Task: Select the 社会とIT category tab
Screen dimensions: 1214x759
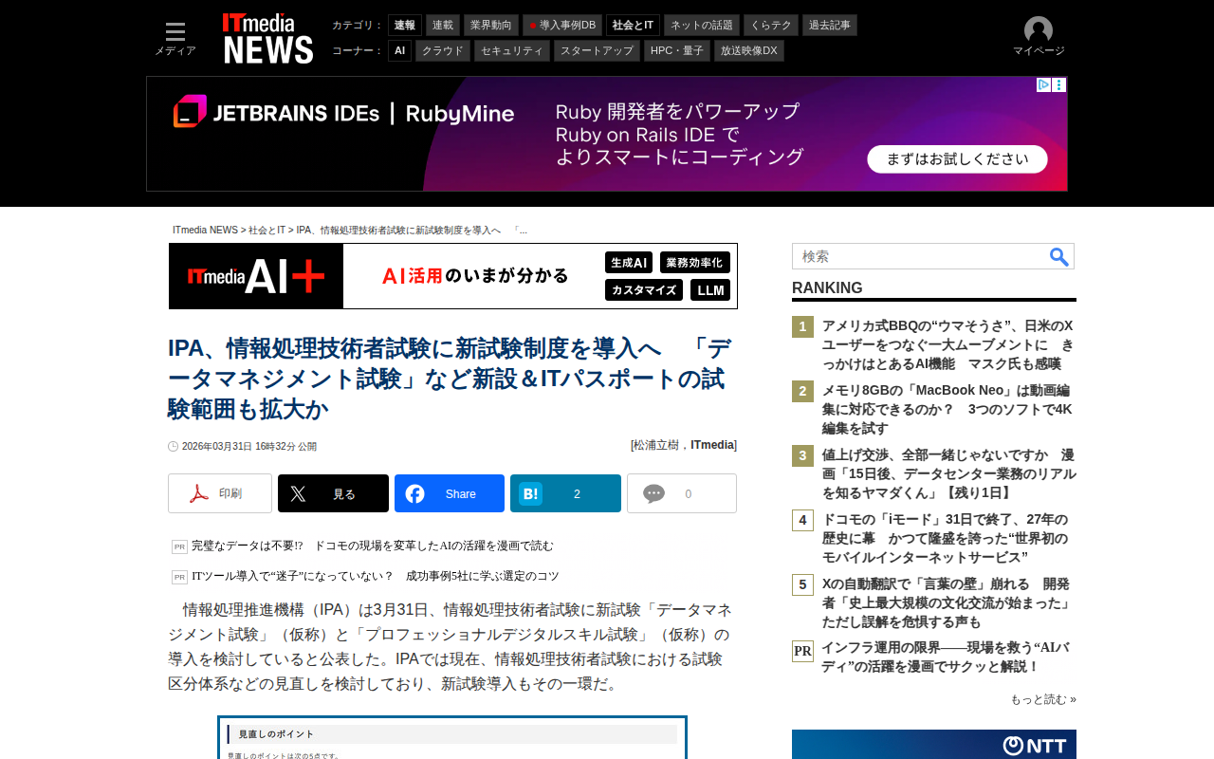Action: (x=633, y=25)
